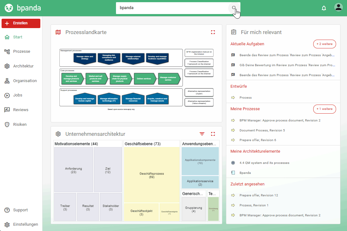Open BPM organization manual on the intranet

199,53
